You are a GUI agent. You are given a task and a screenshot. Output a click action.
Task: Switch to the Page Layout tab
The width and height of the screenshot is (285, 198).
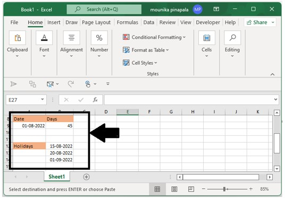point(96,22)
